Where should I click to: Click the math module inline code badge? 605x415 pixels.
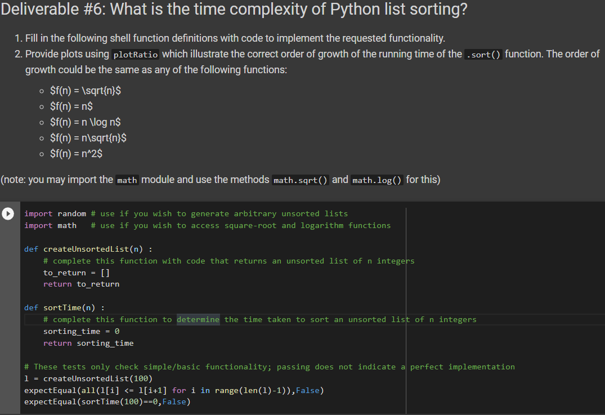point(127,180)
